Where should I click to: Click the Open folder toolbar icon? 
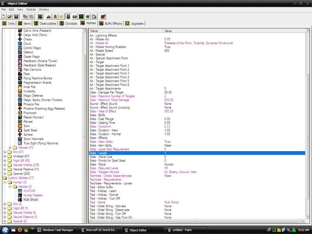tap(9, 16)
